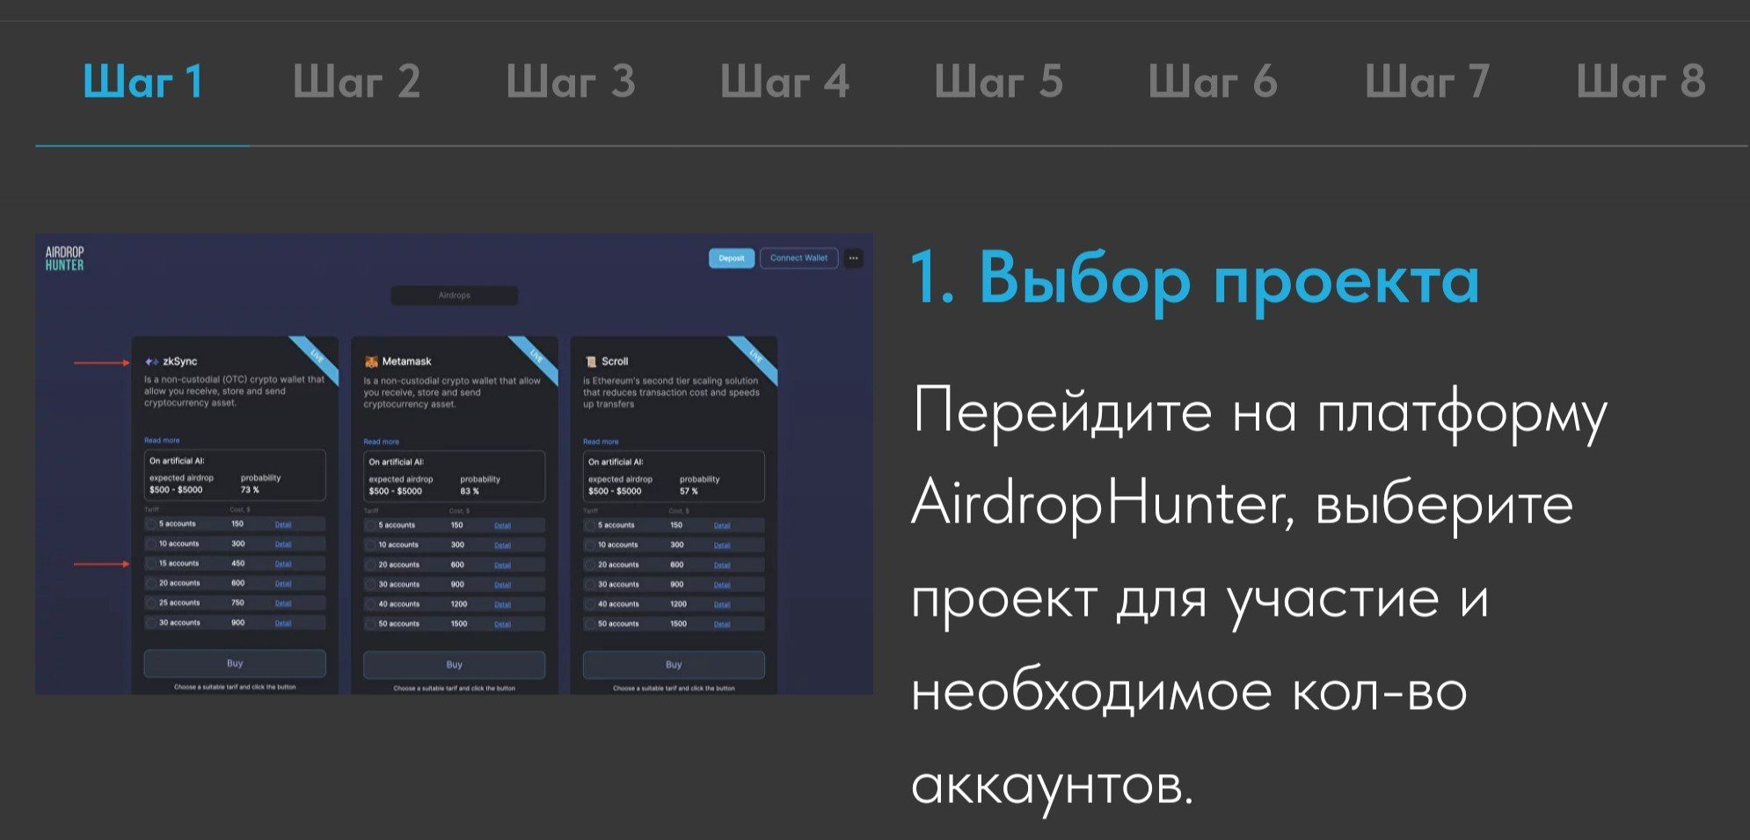
Task: Open the Шаг 5 tab
Action: [x=999, y=83]
